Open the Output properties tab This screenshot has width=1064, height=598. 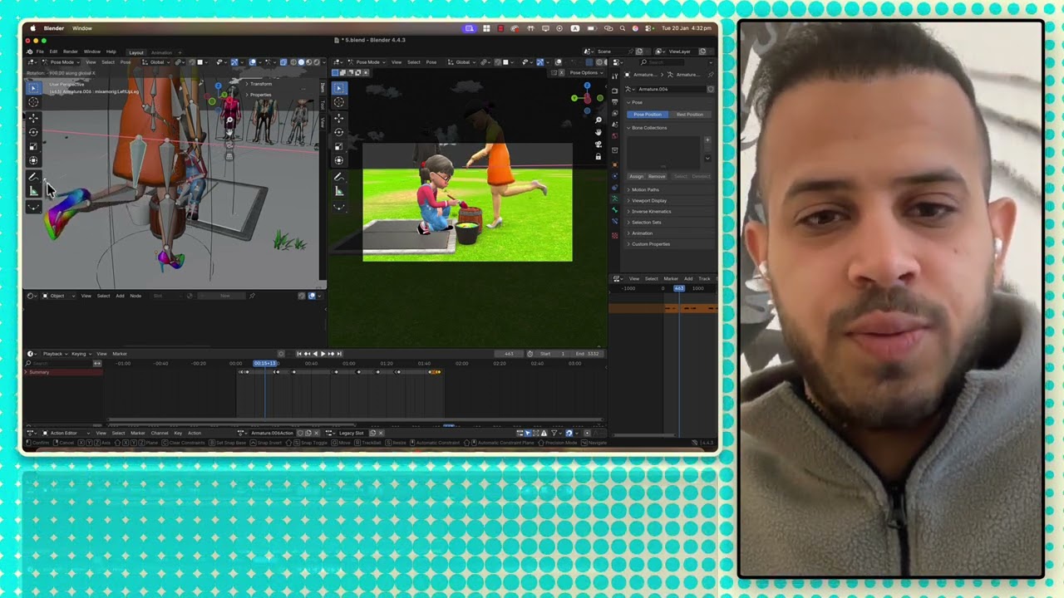615,101
